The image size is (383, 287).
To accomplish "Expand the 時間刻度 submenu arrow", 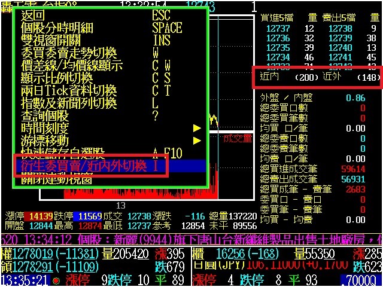I will (x=196, y=128).
